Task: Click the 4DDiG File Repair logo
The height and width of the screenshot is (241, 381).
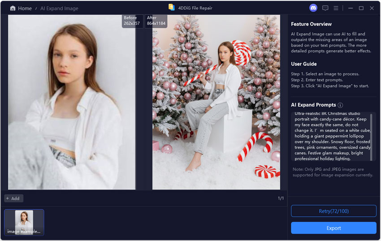Action: 172,7
